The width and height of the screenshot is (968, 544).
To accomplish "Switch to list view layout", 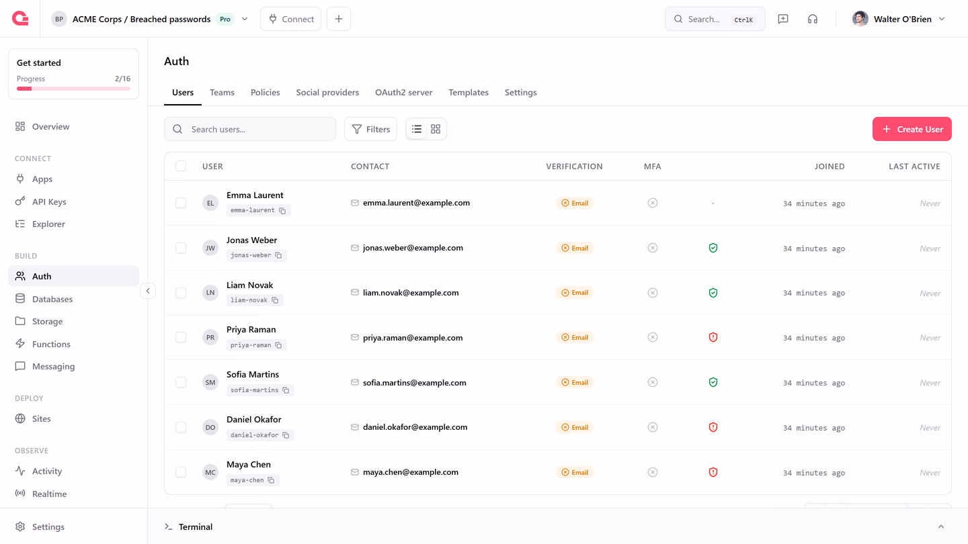I will coord(417,129).
